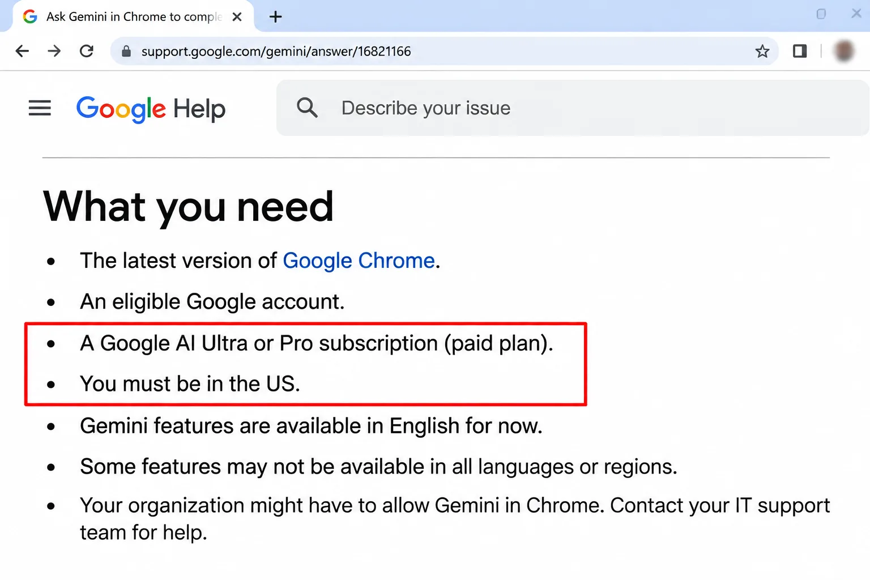Click the search magnifier icon
870x580 pixels.
pyautogui.click(x=307, y=107)
